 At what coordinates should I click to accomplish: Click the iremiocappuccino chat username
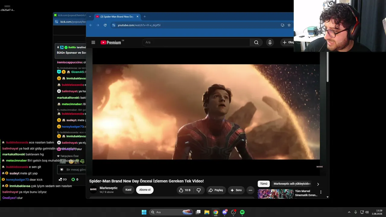69,62
